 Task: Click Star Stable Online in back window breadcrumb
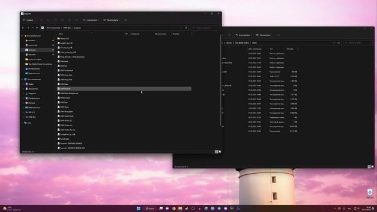pyautogui.click(x=242, y=43)
